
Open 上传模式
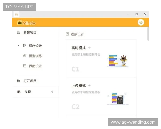[x=79, y=85]
